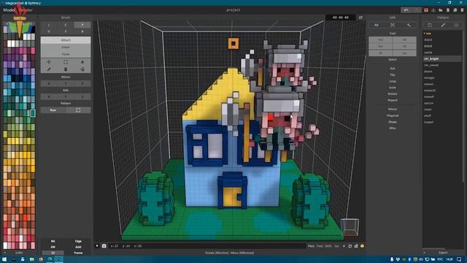
Task: Click the brush icon in Pattern panel
Action: (443, 26)
